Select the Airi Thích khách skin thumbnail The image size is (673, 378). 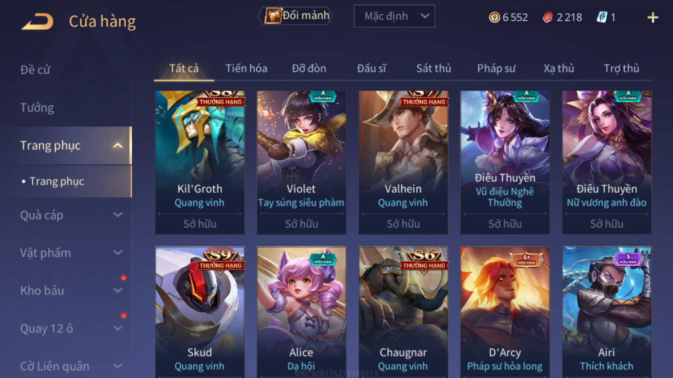tap(607, 312)
